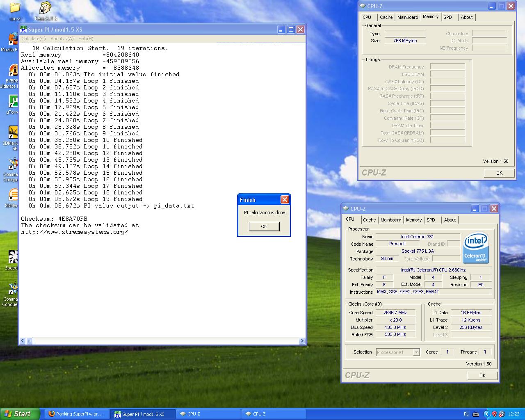Image resolution: width=525 pixels, height=420 pixels.
Task: Click the Windows Start button
Action: click(20, 414)
